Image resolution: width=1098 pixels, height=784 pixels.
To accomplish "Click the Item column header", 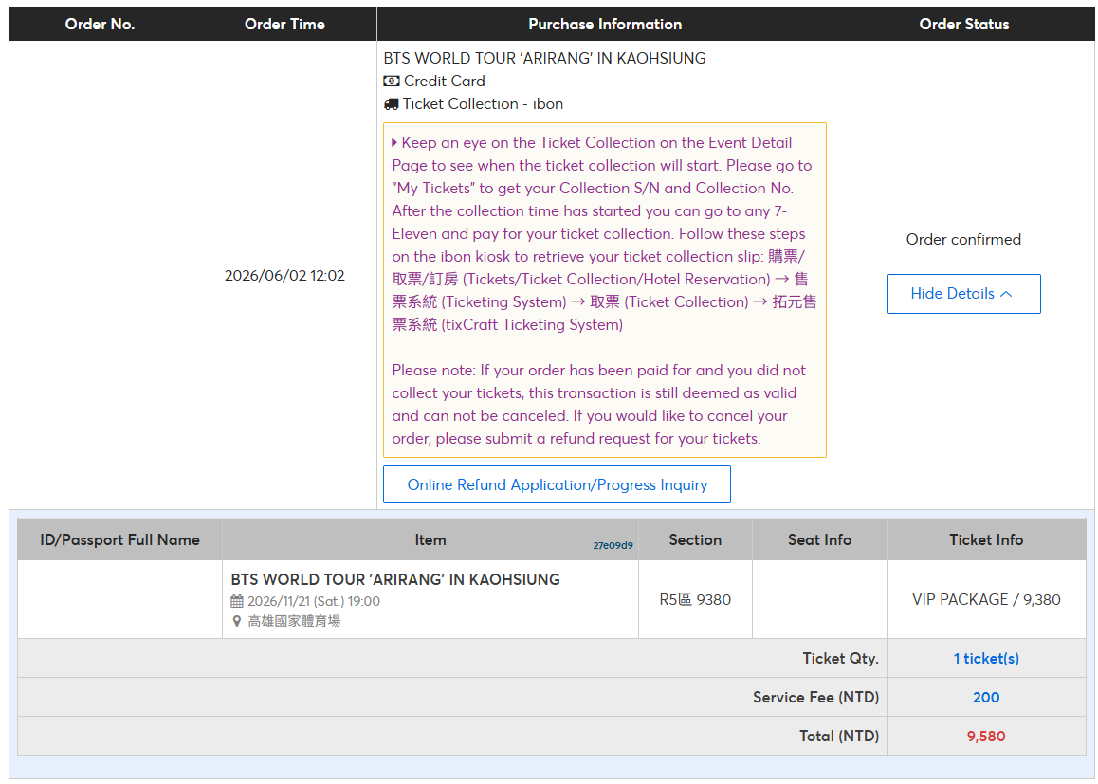I will [x=430, y=539].
